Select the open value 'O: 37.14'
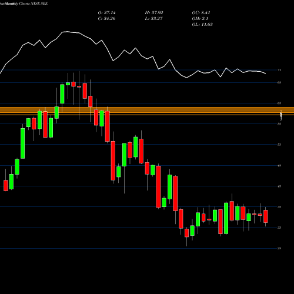This screenshot has width=294, height=294. coord(106,13)
